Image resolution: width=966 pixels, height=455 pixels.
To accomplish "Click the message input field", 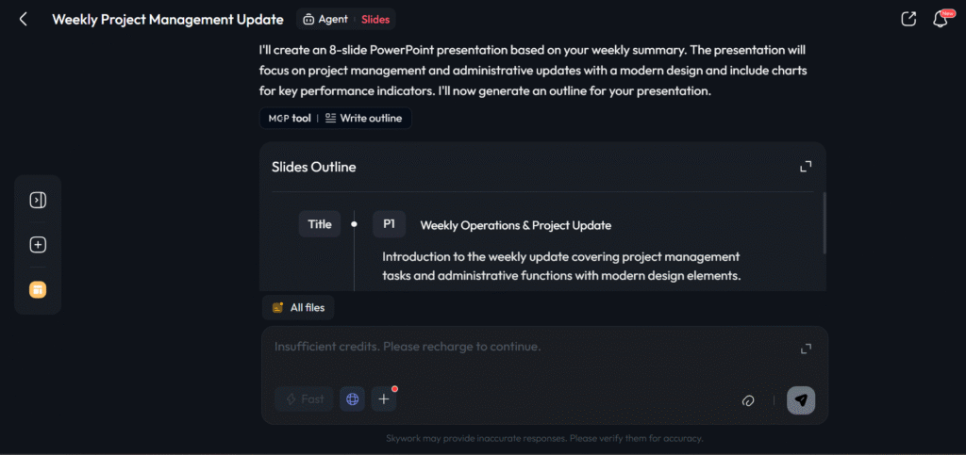I will click(528, 347).
